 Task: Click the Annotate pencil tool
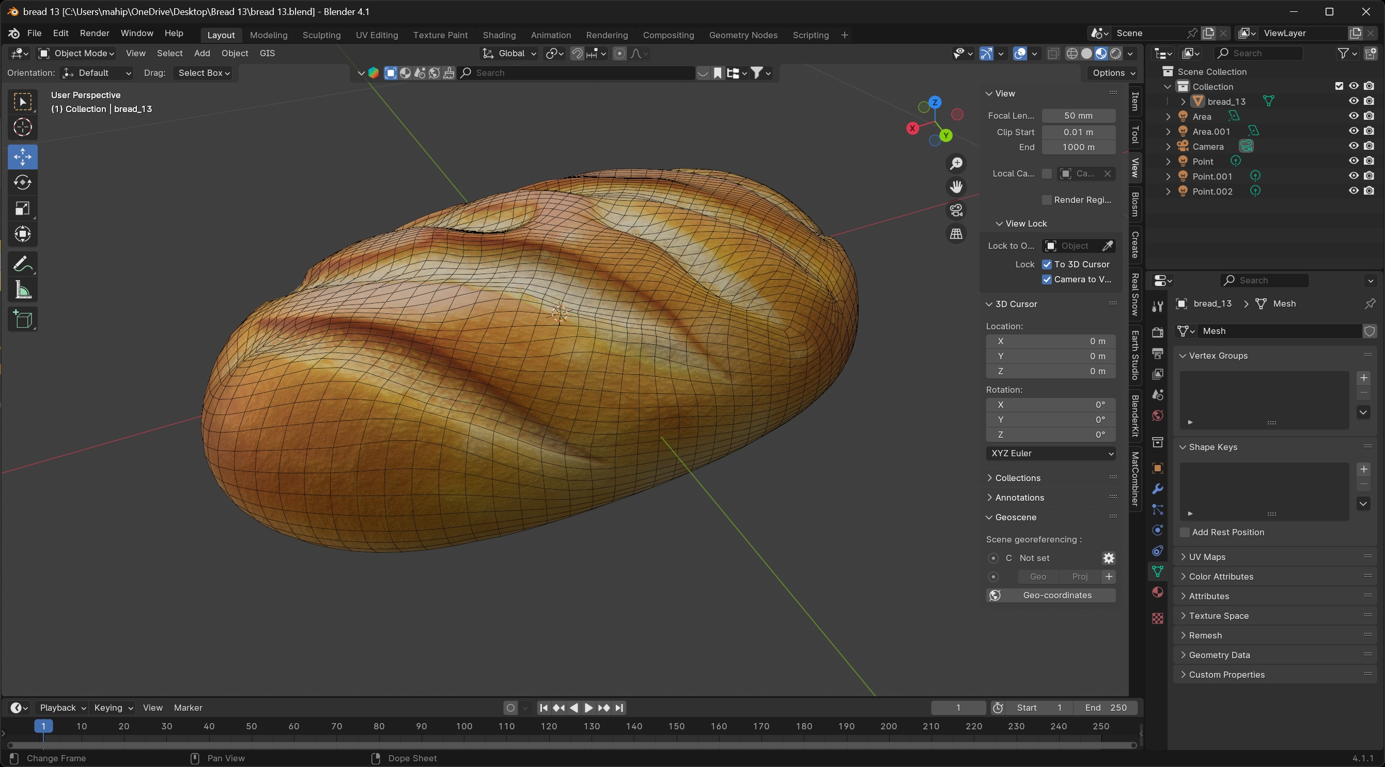pos(22,264)
